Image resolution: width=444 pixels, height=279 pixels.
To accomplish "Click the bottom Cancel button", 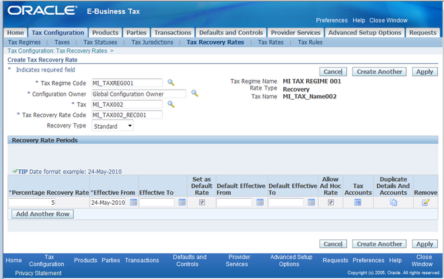I will click(x=333, y=244).
